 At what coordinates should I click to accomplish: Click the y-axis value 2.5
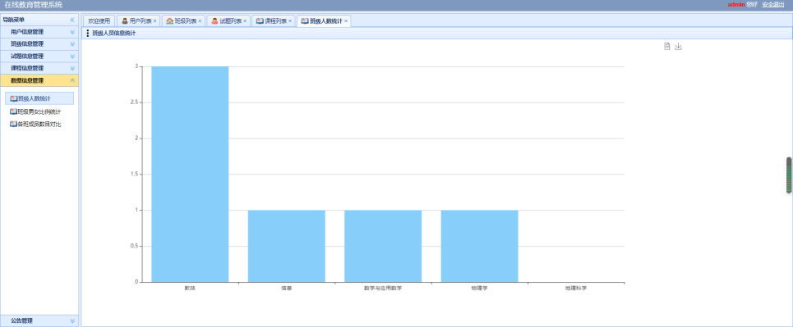[135, 102]
